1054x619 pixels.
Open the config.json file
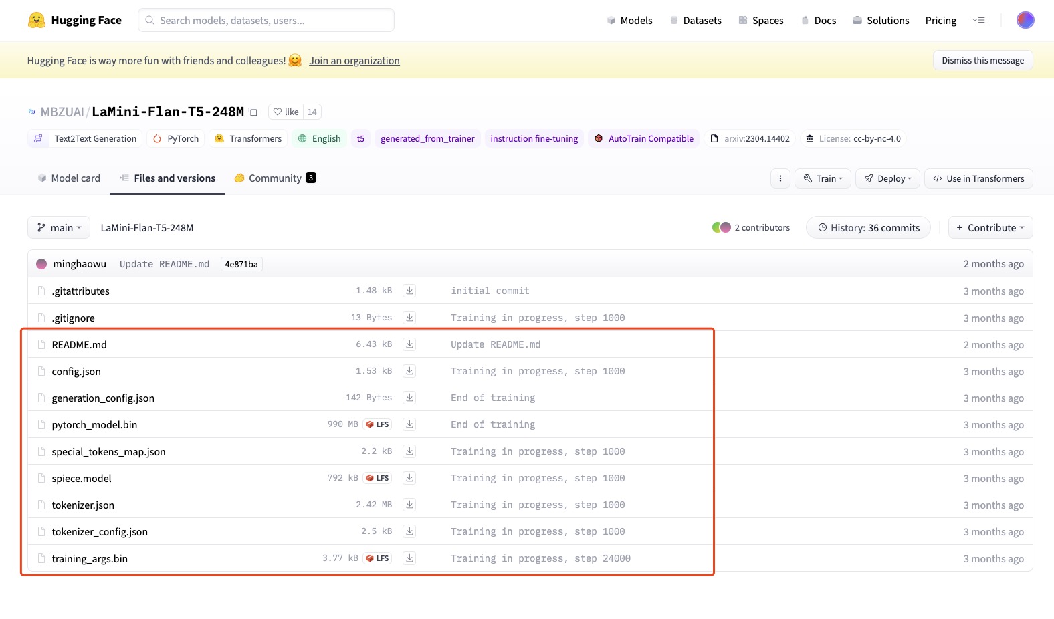[x=76, y=372]
